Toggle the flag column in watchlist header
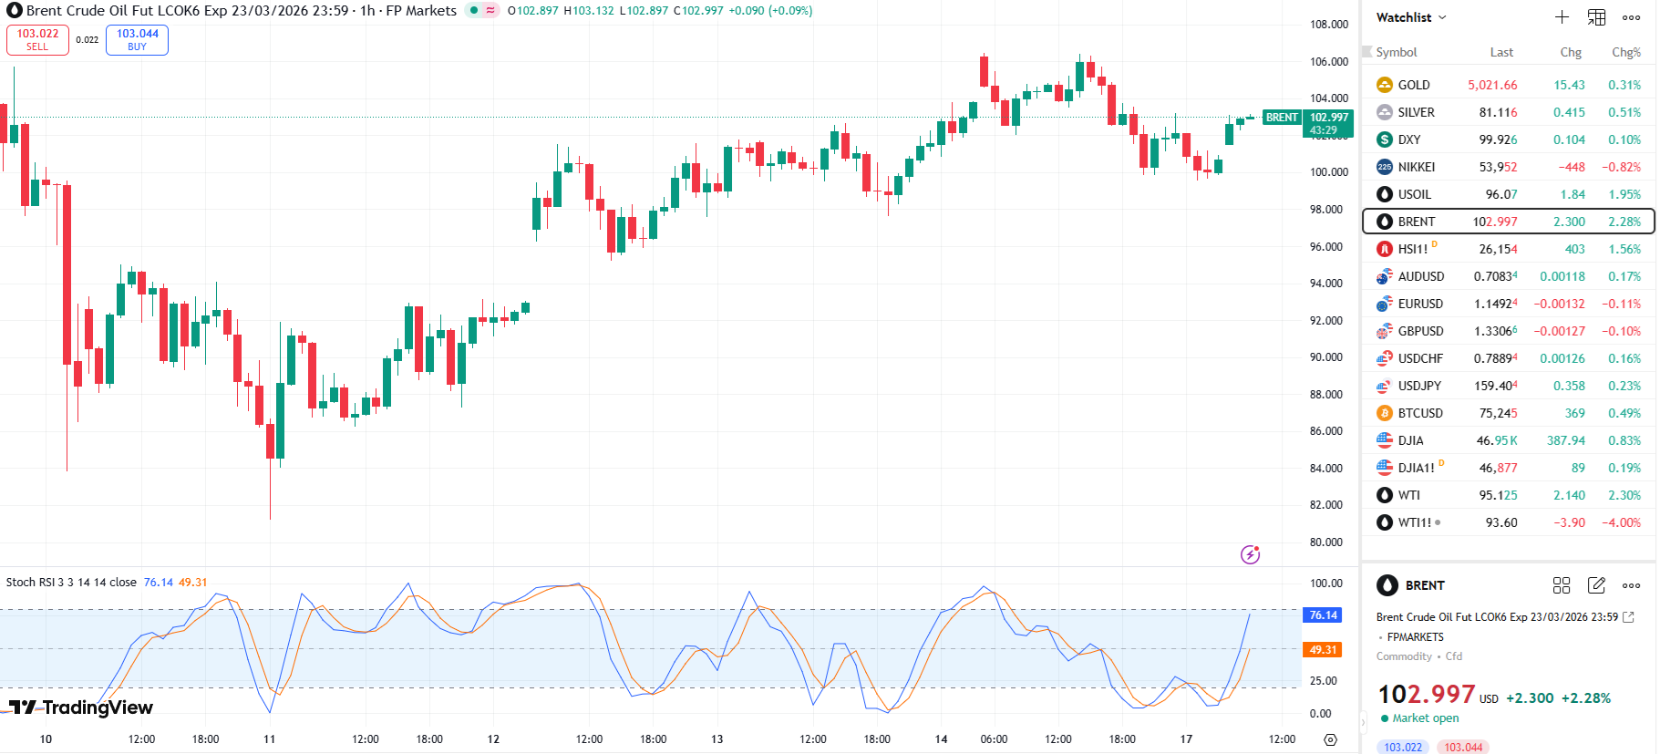 coord(1367,52)
